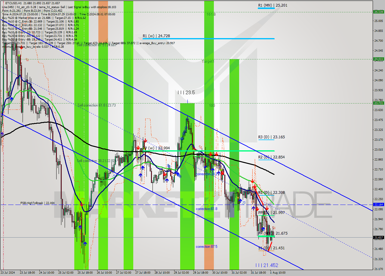
Task: Click the 29 Jul 02:00 time axis label
Action: coord(181,273)
